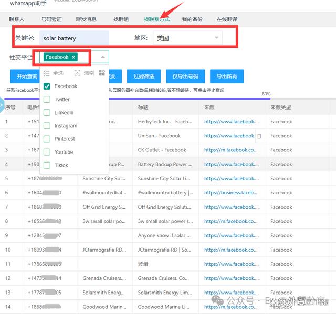Select the title 'Battery Backup Power ...'
The image size is (336, 314).
tap(165, 164)
